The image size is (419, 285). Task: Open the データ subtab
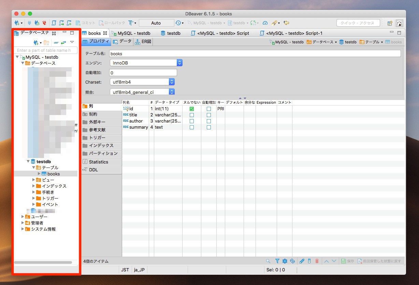tap(122, 42)
